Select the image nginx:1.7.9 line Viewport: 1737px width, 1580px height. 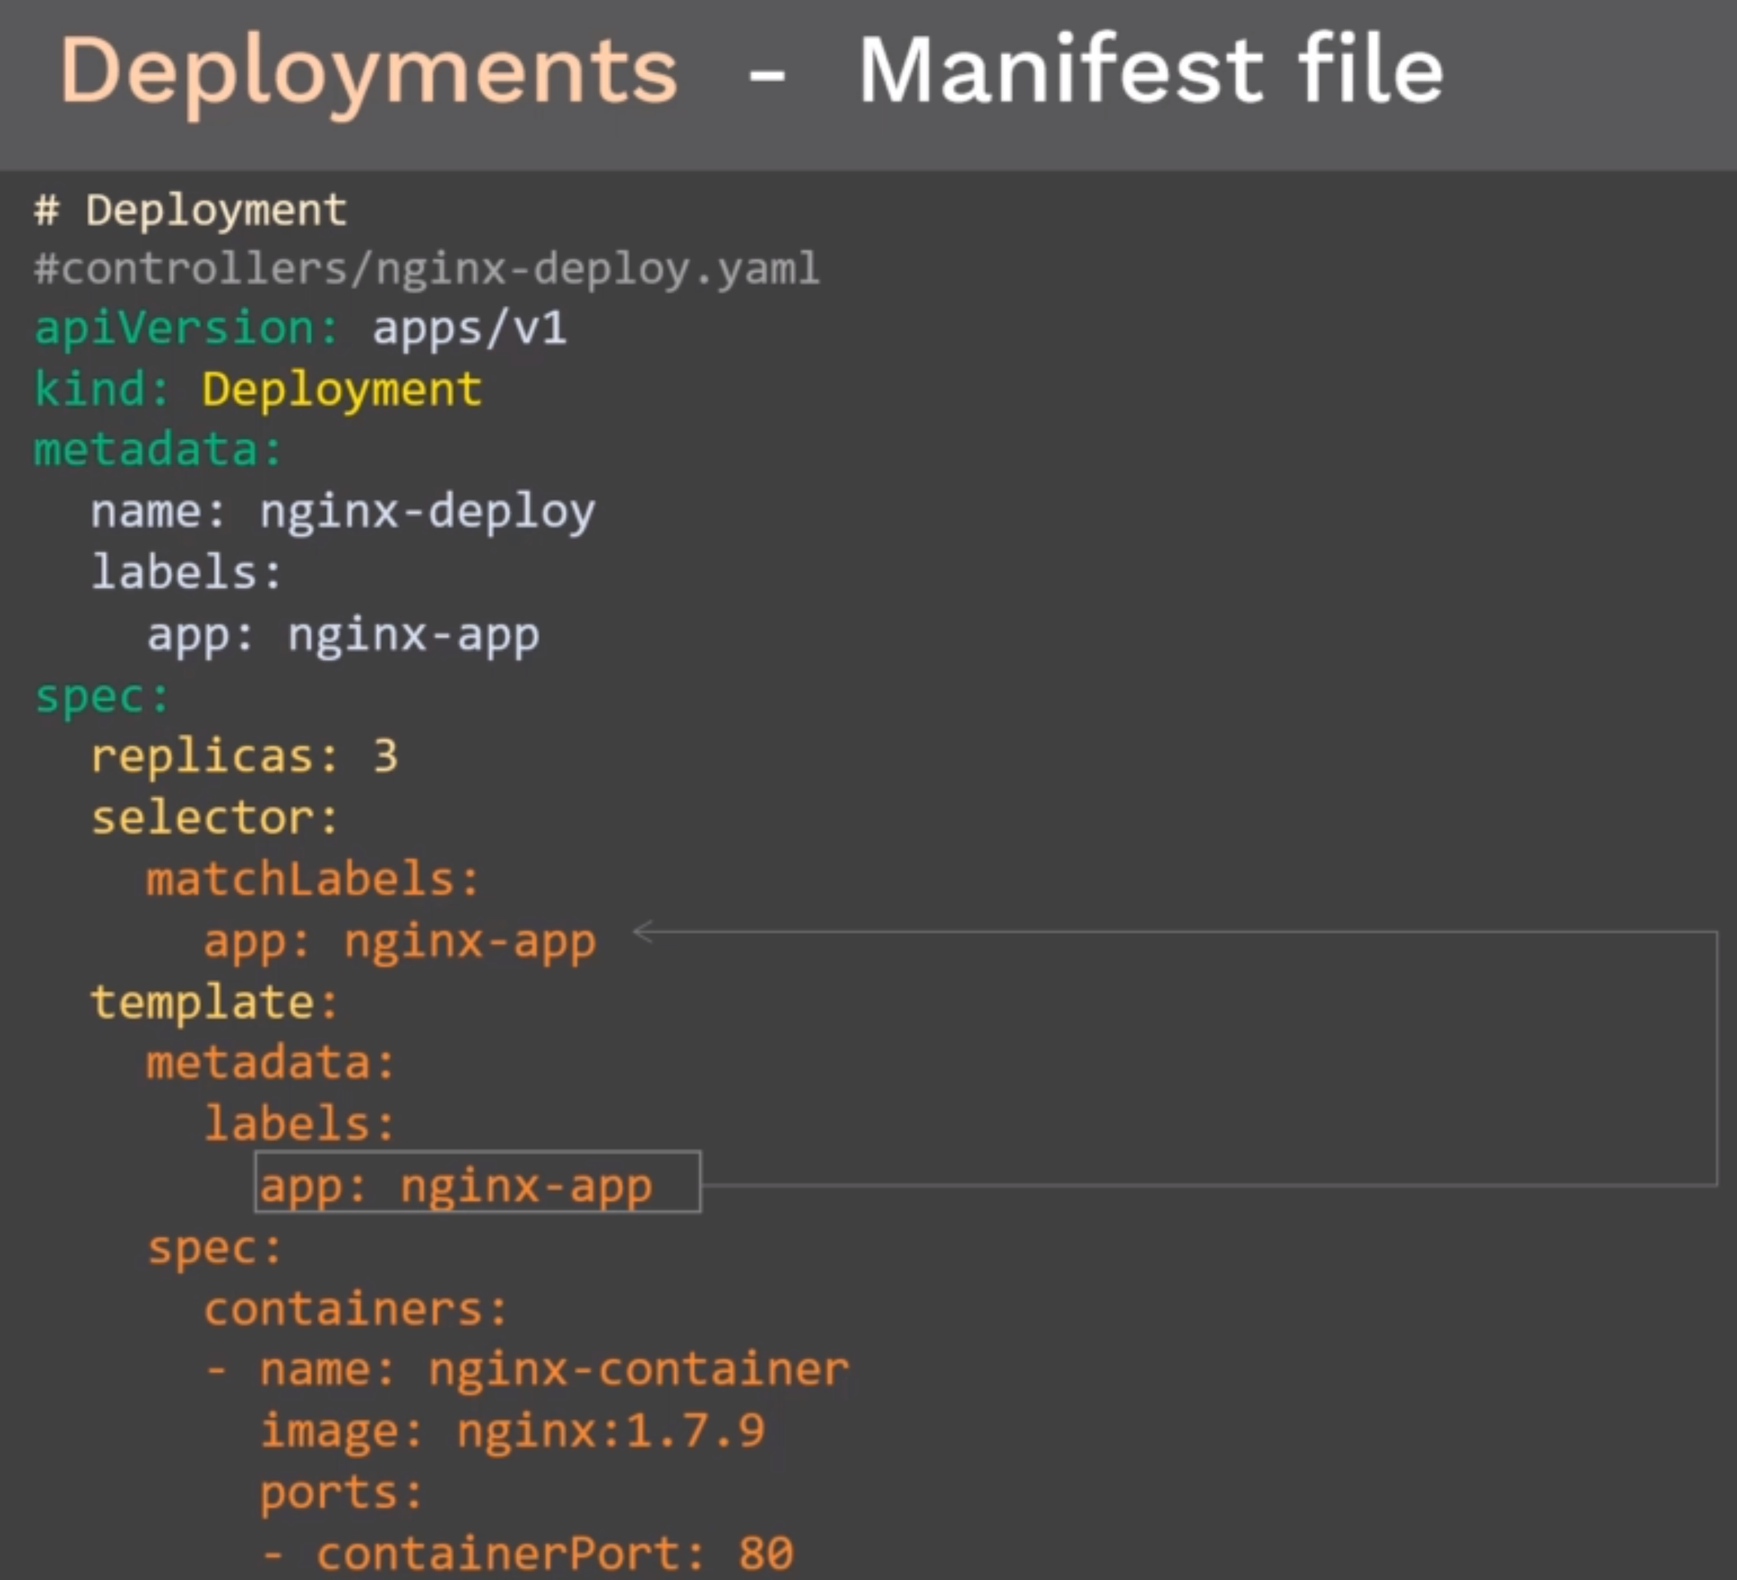513,1432
